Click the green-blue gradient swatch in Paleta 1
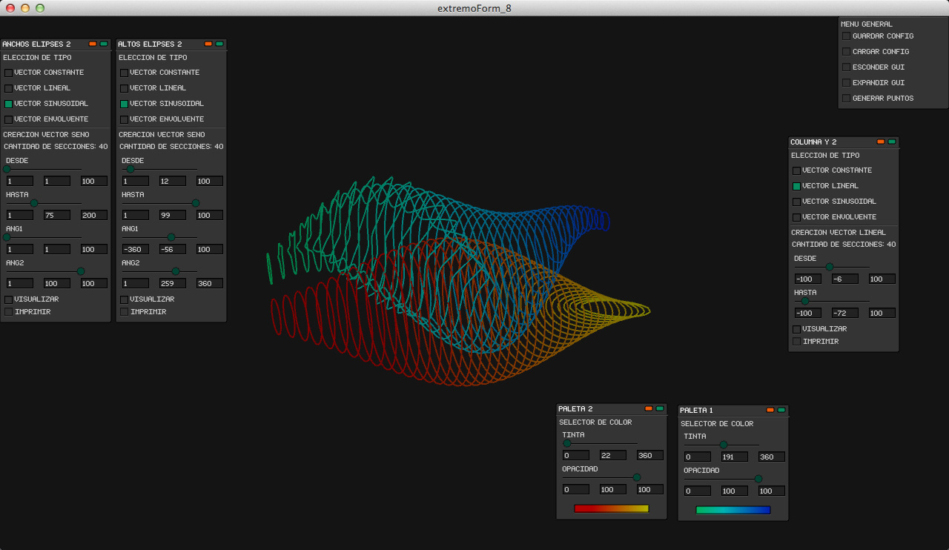Image resolution: width=949 pixels, height=550 pixels. (733, 510)
